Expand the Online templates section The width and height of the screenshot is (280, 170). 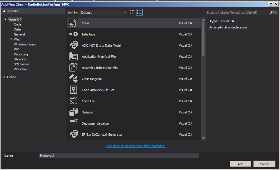coord(4,77)
